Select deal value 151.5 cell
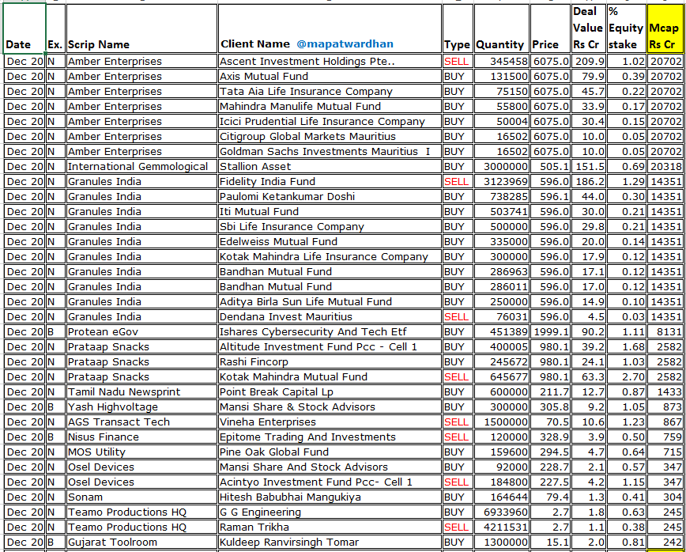This screenshot has width=686, height=552. [589, 166]
